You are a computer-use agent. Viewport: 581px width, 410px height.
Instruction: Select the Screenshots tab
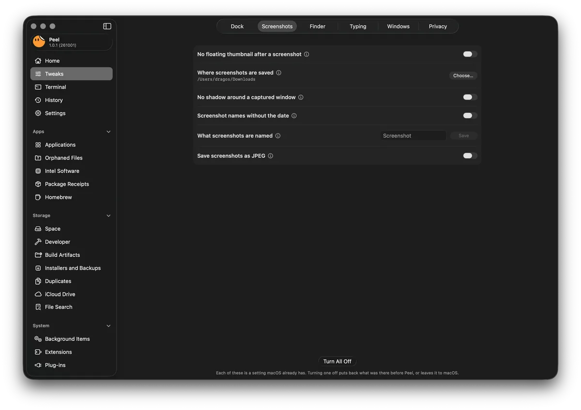[x=277, y=26]
